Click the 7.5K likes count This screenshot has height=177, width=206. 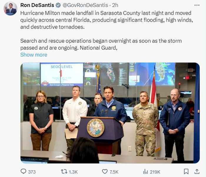(114, 172)
